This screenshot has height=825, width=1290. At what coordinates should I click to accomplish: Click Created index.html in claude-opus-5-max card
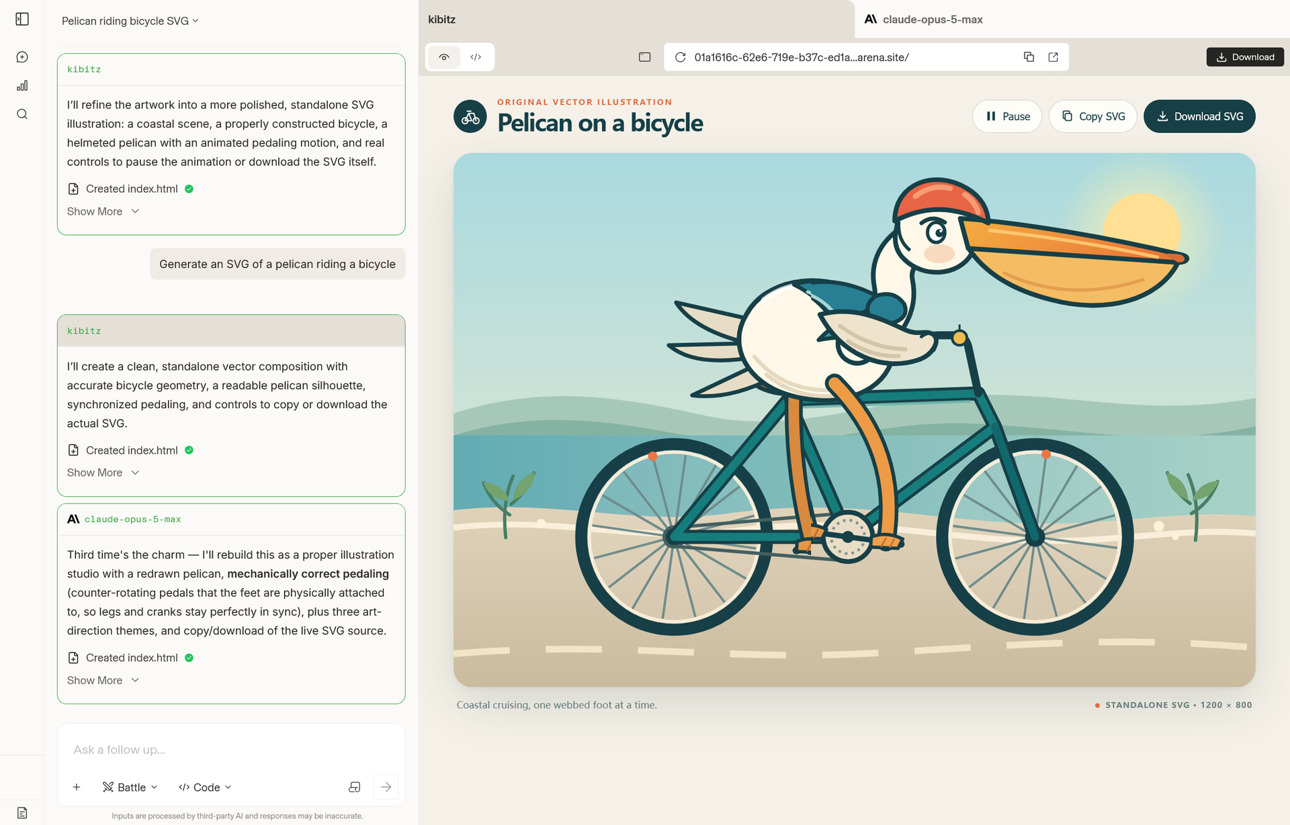[130, 658]
